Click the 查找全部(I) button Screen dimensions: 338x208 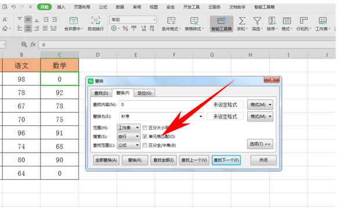(164, 160)
